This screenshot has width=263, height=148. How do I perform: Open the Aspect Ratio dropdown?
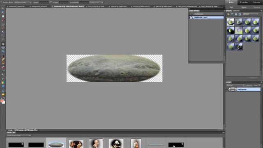(x=23, y=2)
